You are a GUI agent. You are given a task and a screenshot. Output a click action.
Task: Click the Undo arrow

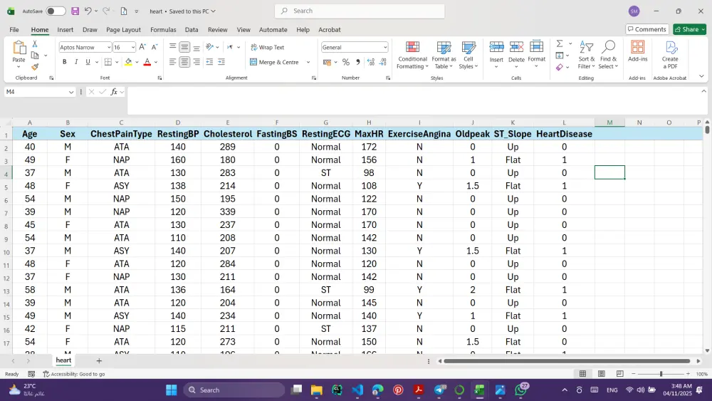88,11
